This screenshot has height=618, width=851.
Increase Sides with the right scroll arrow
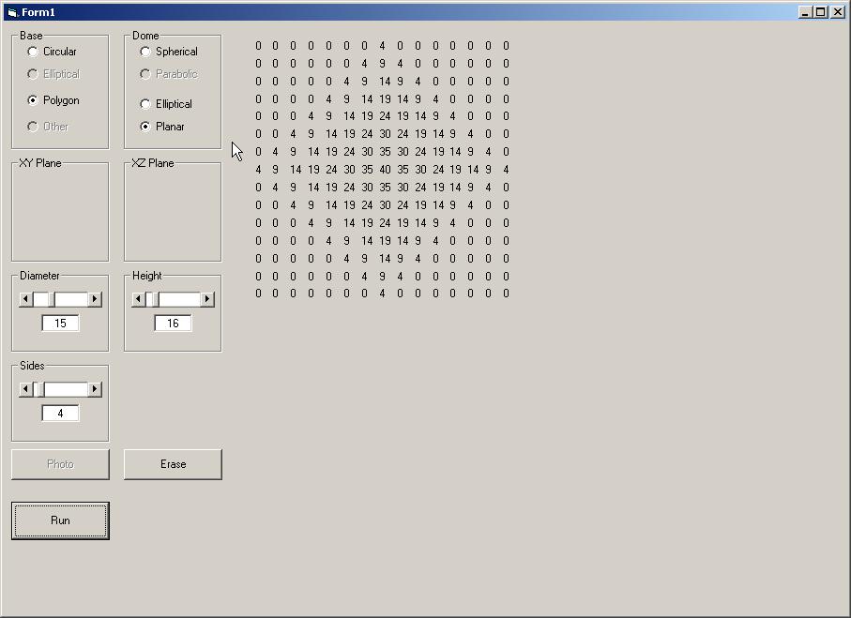pos(95,389)
